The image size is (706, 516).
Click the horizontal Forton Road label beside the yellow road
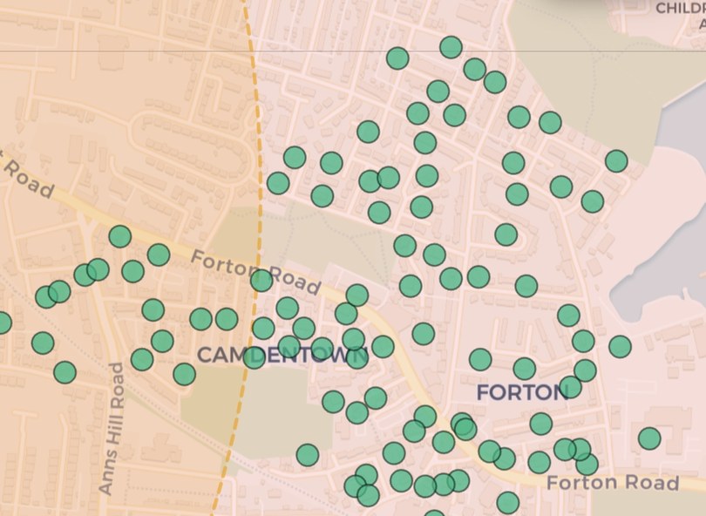613,483
